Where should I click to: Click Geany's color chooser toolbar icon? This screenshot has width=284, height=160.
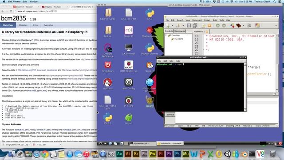(257, 25)
